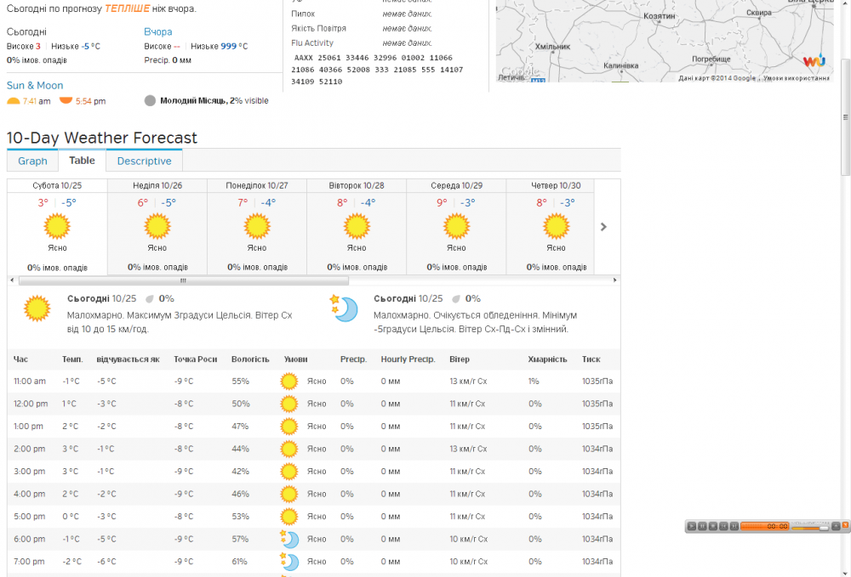Click the mini player time display
851x577 pixels.
coord(765,526)
